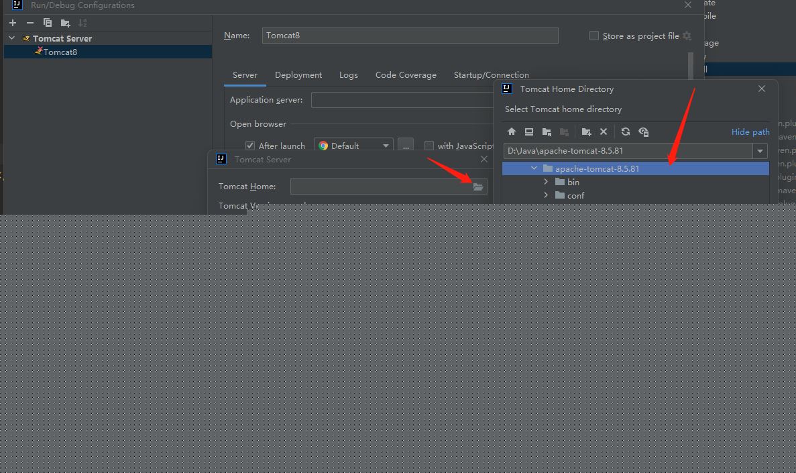This screenshot has width=796, height=473.
Task: Click the Run/Debug Configurations vertical scrollbar
Action: pos(691,66)
